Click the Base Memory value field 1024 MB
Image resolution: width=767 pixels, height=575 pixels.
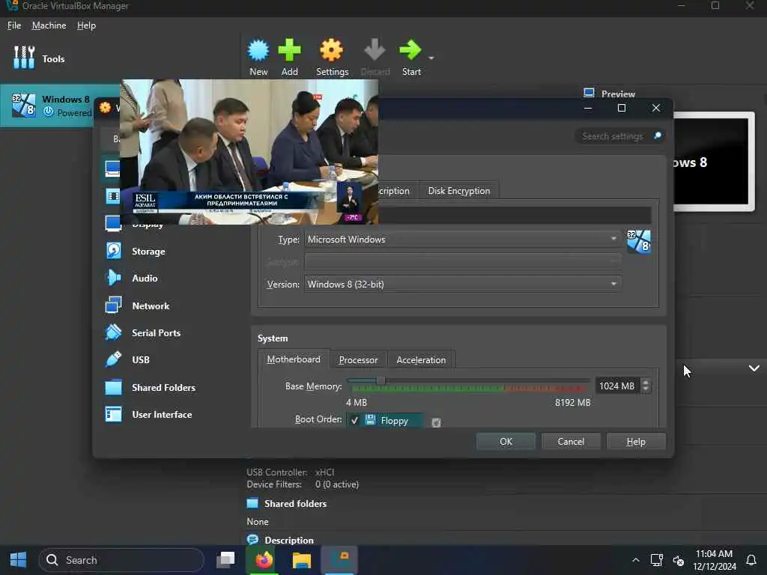[x=617, y=386]
